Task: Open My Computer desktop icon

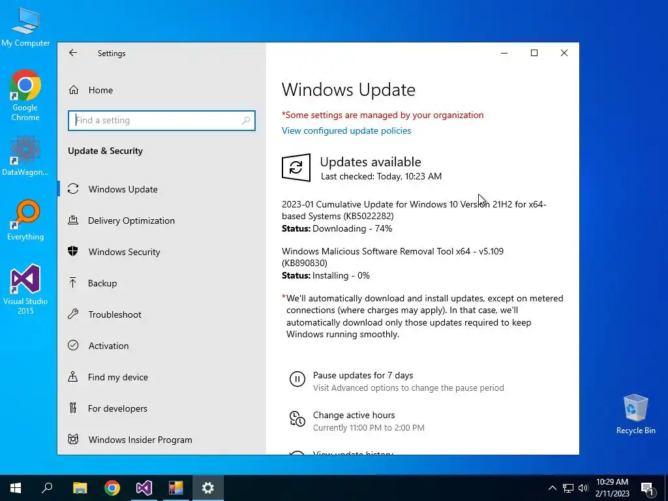Action: (x=25, y=27)
